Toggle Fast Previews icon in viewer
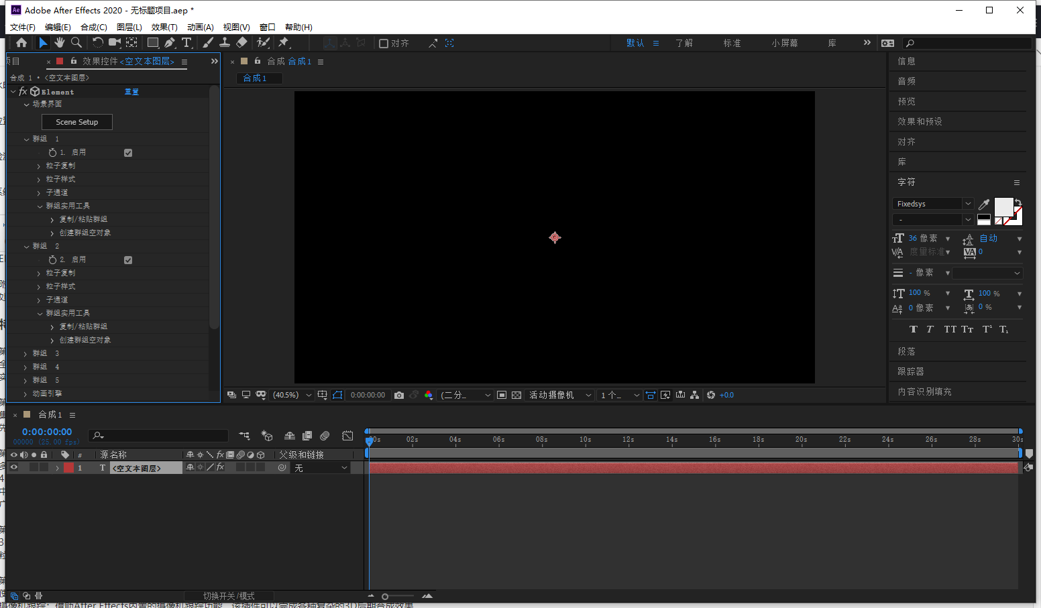 [x=665, y=396]
